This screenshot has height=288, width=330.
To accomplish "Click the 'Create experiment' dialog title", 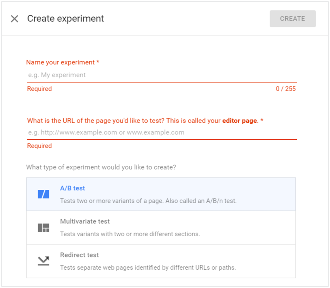I will pos(66,19).
